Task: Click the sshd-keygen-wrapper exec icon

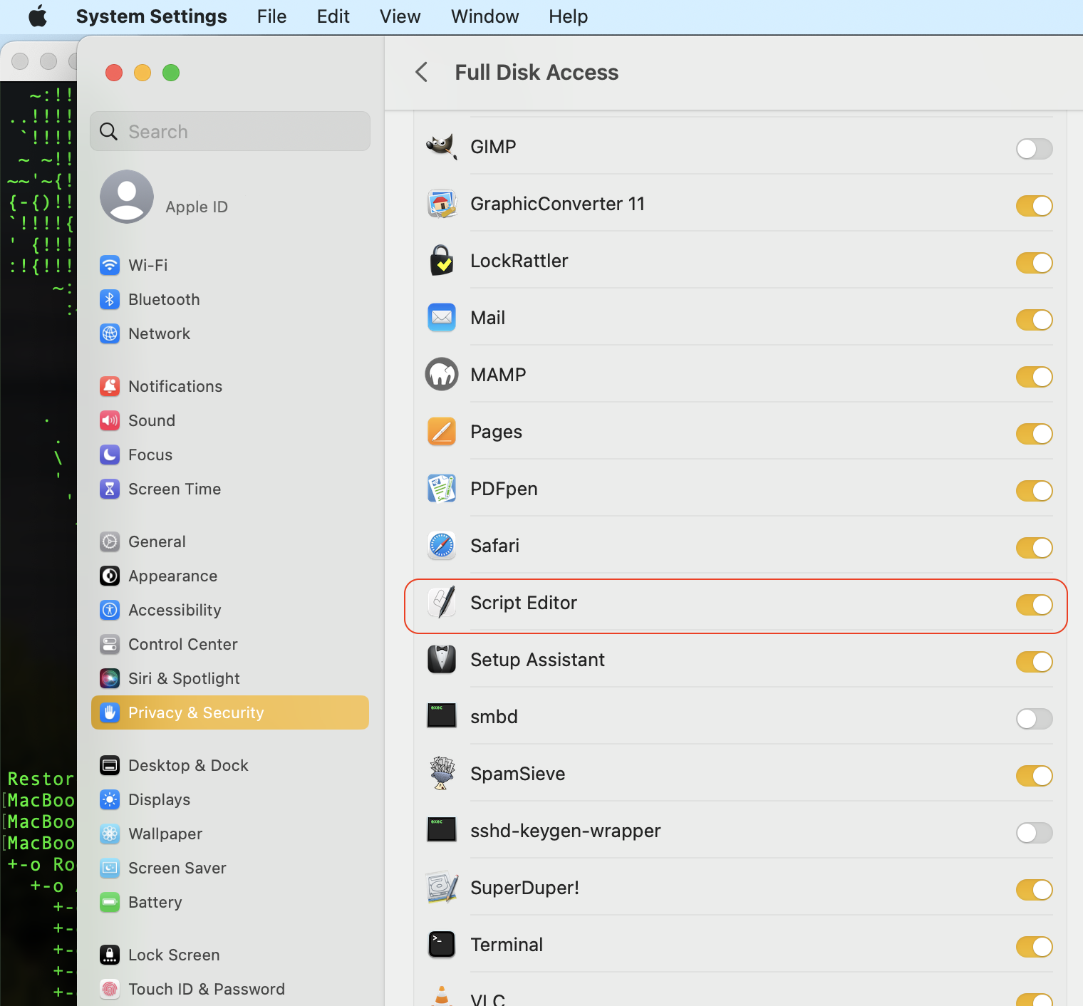Action: pyautogui.click(x=442, y=829)
